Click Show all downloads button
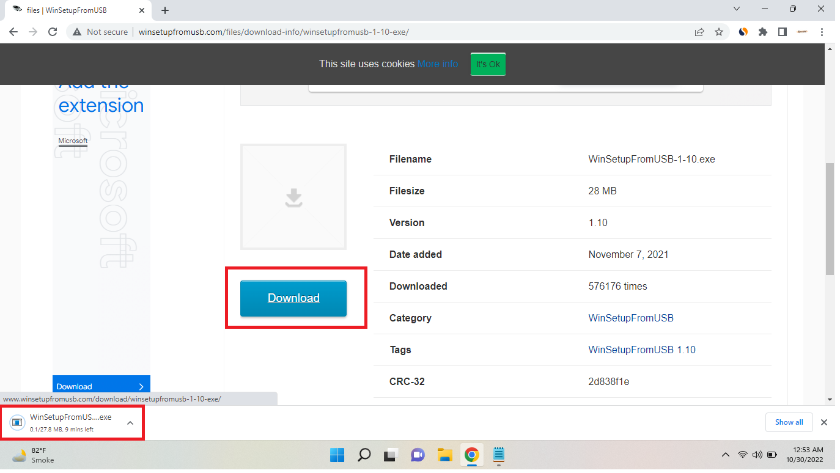840x473 pixels. pos(789,422)
